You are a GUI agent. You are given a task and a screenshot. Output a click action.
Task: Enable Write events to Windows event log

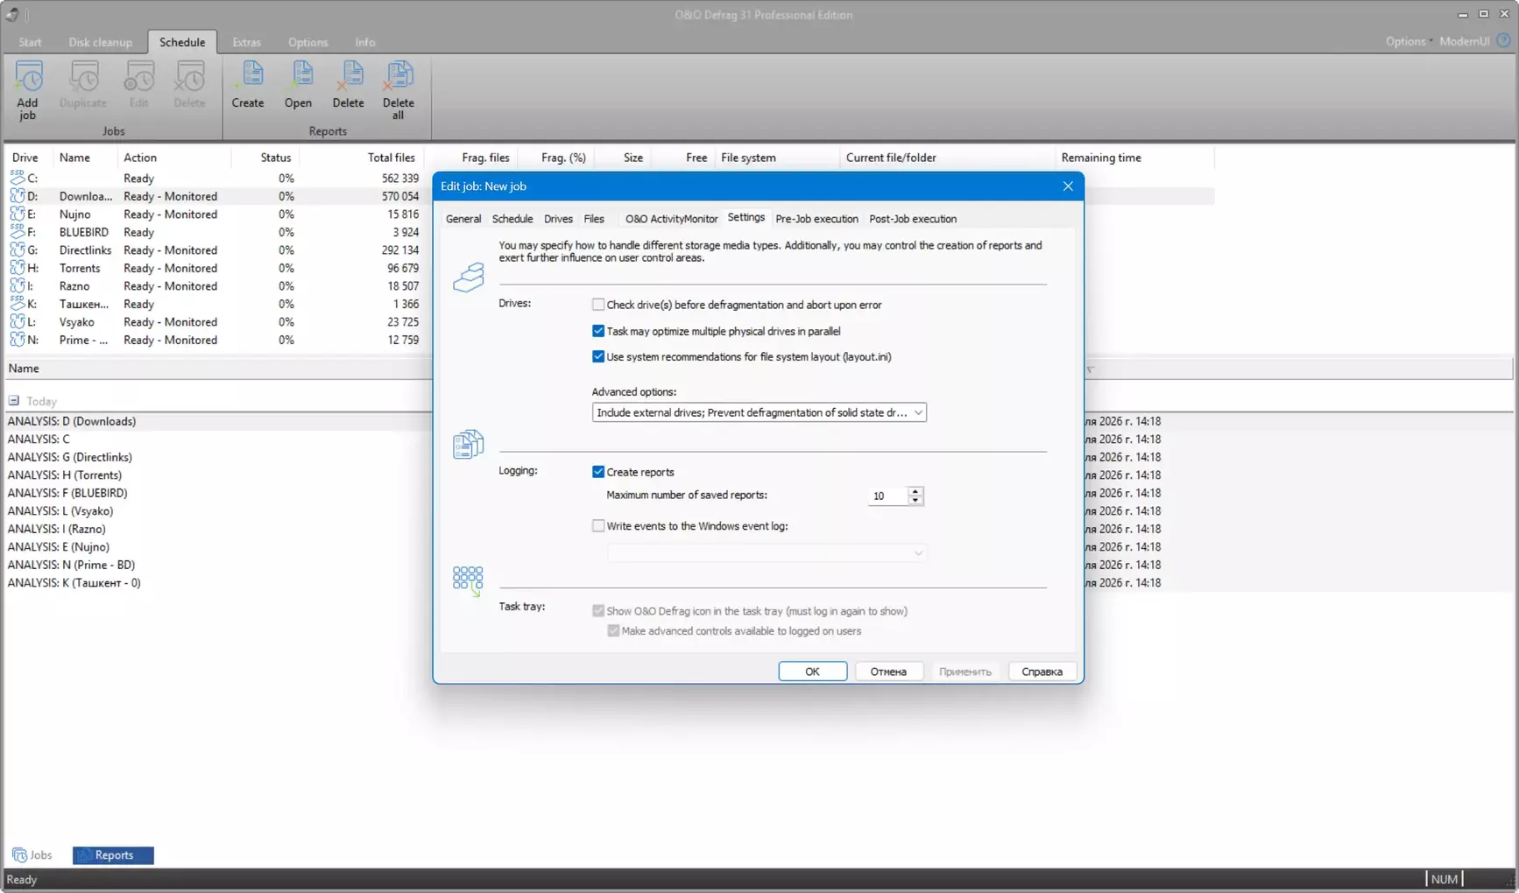click(598, 526)
